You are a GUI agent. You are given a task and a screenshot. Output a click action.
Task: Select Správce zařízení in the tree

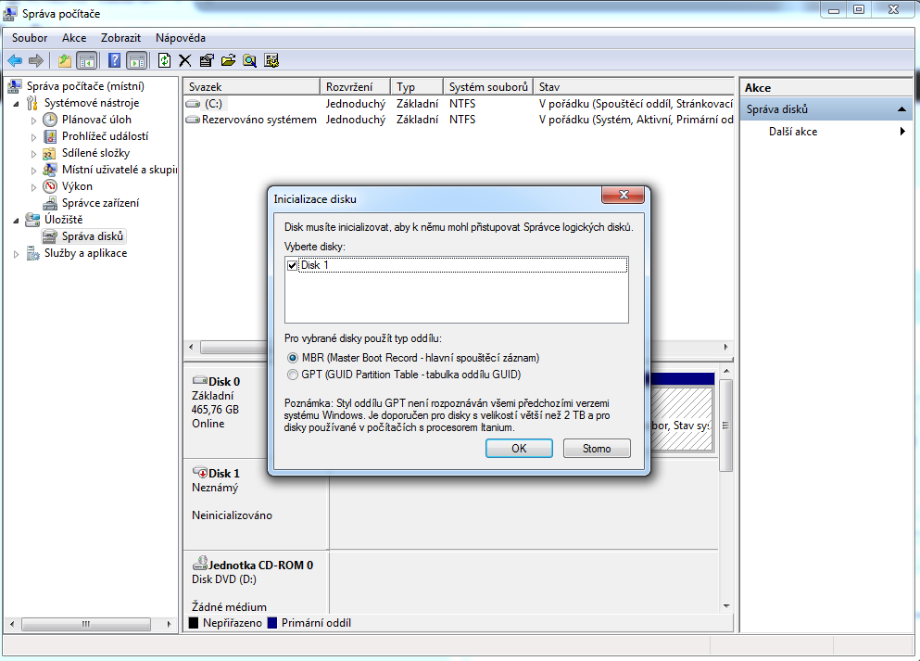[100, 203]
